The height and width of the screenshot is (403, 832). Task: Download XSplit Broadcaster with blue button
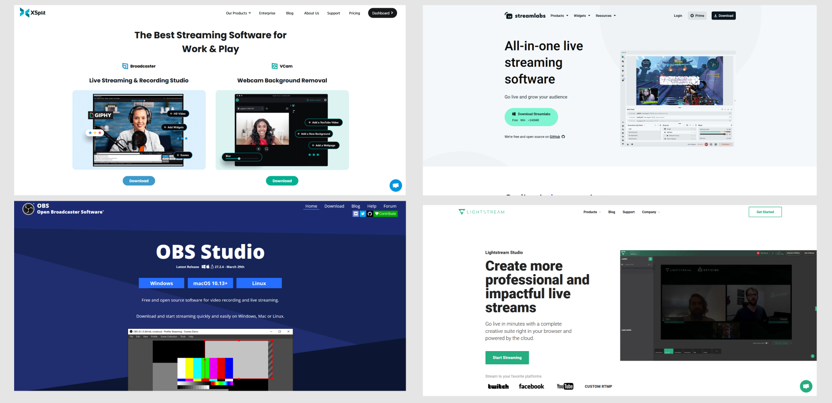[x=139, y=181]
